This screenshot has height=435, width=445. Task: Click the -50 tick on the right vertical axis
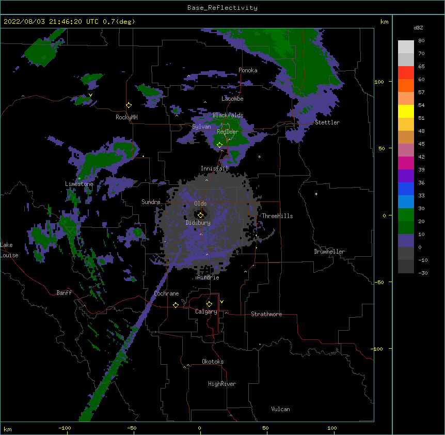click(379, 282)
